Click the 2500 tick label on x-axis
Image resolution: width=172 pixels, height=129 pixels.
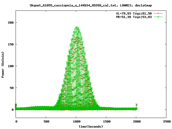(x=166, y=121)
